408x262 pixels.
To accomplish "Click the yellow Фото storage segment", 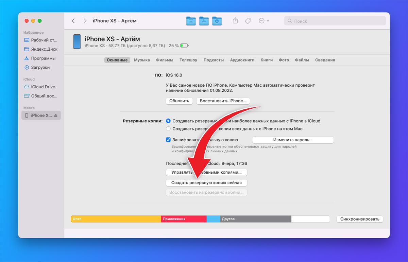I will [x=116, y=219].
